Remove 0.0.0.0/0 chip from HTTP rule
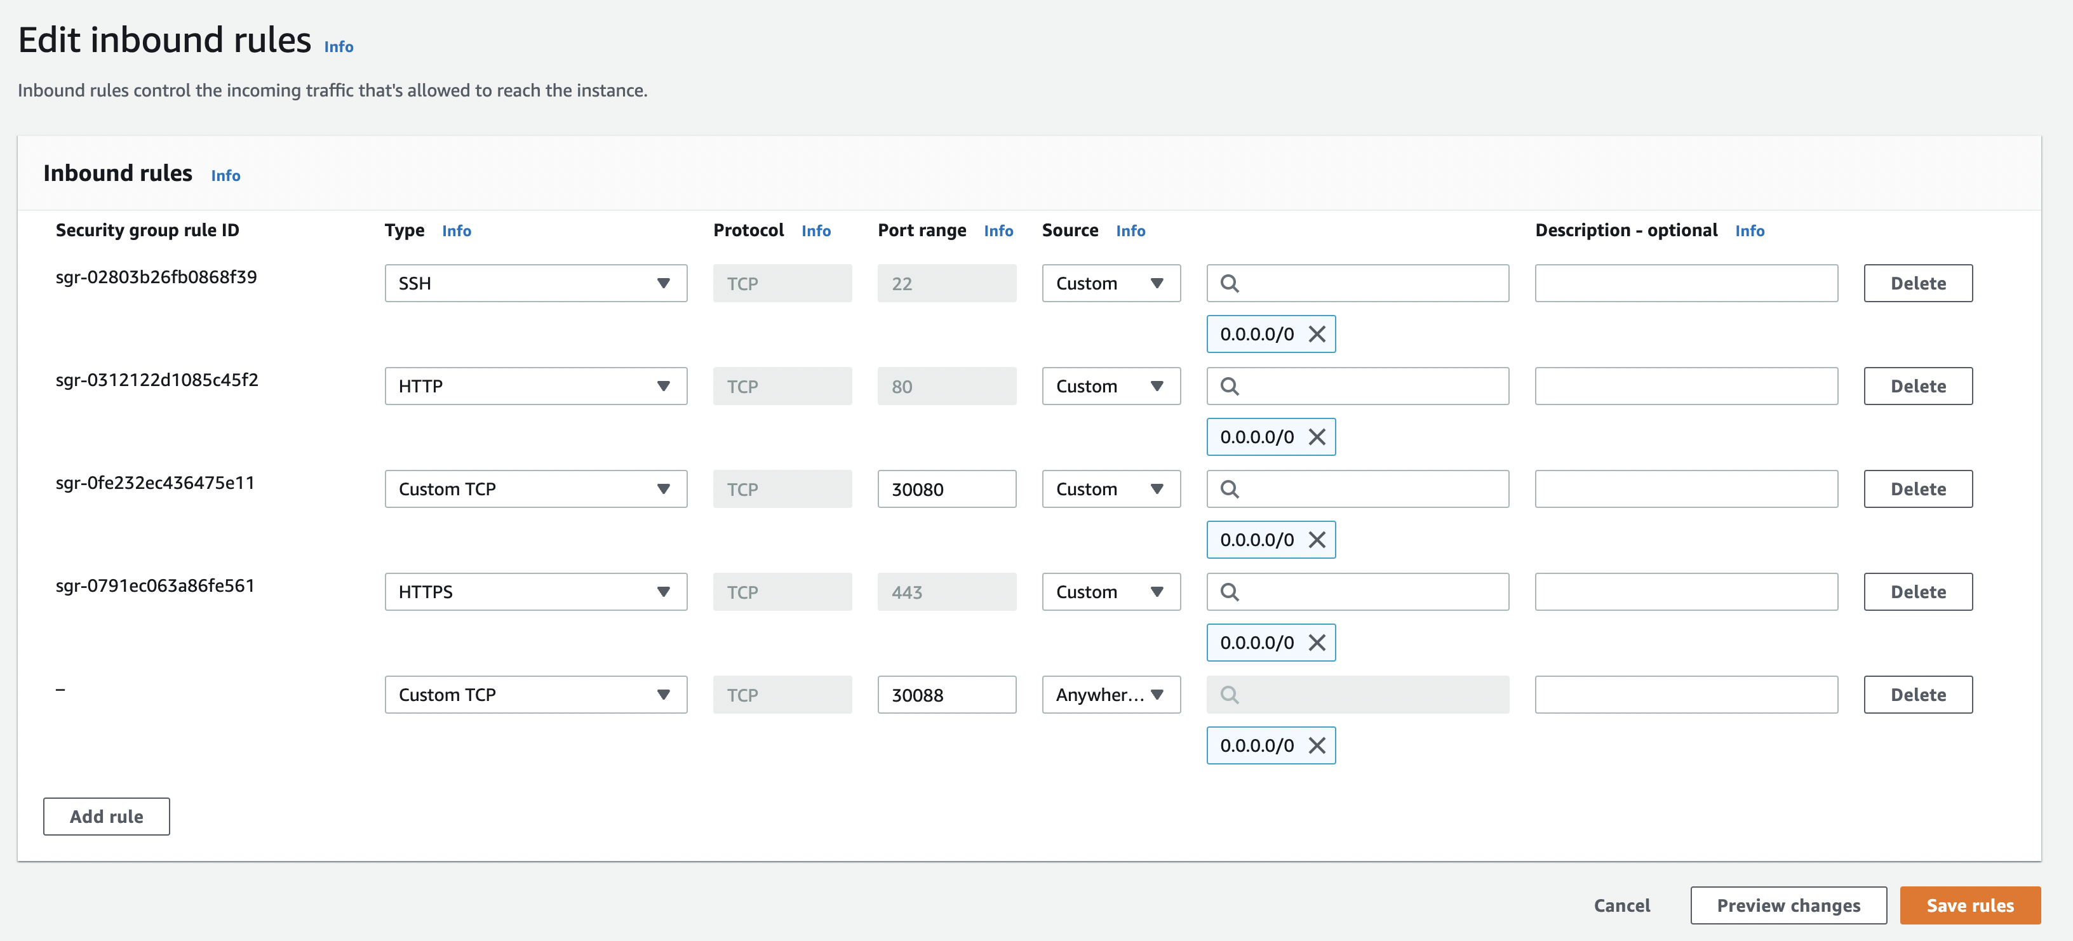 (1317, 437)
